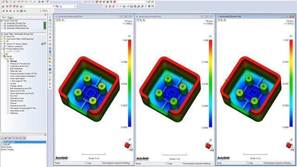Screen dimensions: 297x167
Task: Enable the Weld lines result
Action: pos(8,113)
